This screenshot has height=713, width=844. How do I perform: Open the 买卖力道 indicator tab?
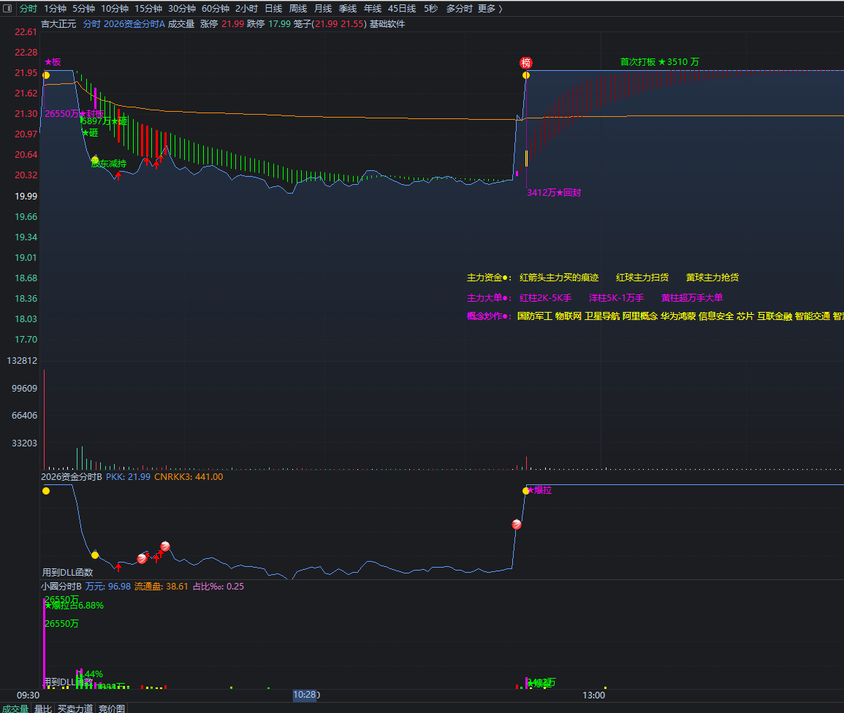click(x=75, y=709)
